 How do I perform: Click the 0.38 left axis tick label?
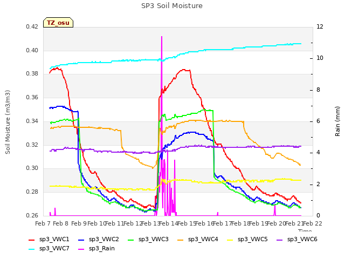click(x=32, y=73)
